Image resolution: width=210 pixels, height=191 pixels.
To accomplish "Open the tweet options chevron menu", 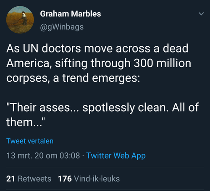I will coord(201,14).
